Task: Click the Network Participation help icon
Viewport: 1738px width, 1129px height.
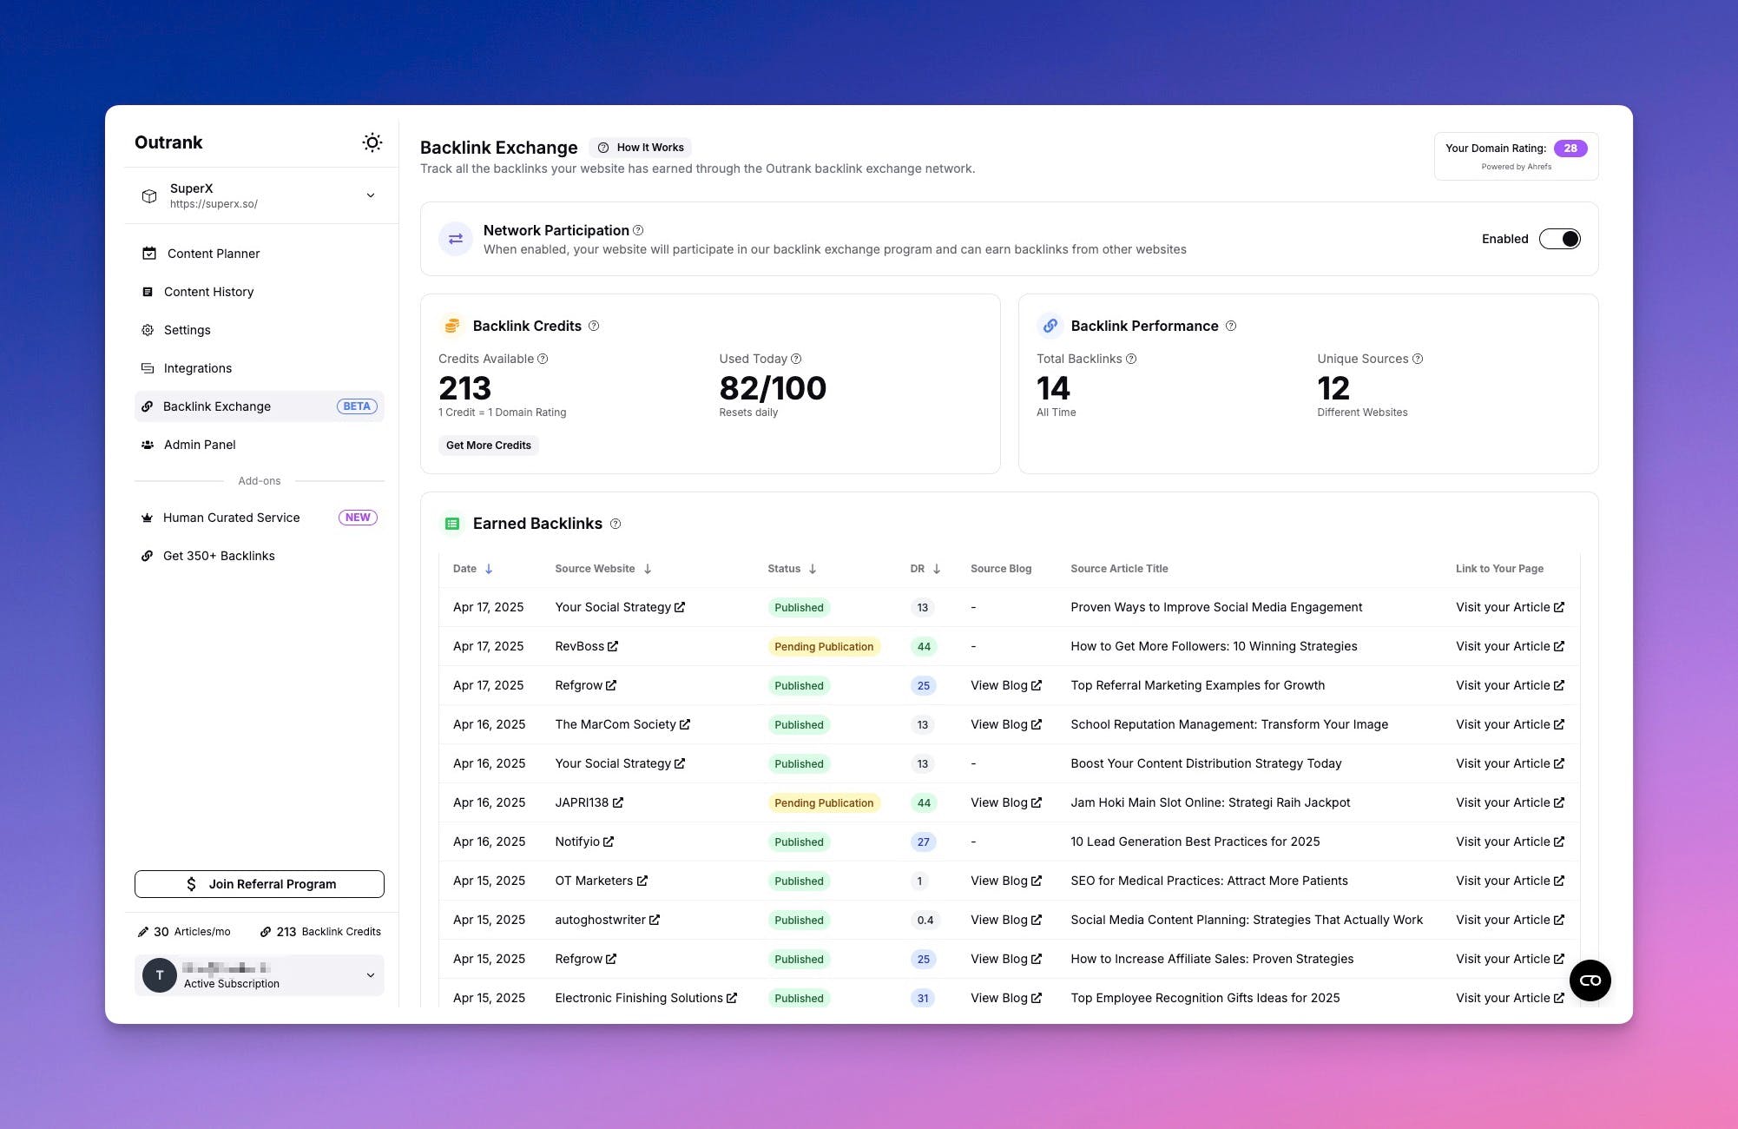Action: (638, 230)
